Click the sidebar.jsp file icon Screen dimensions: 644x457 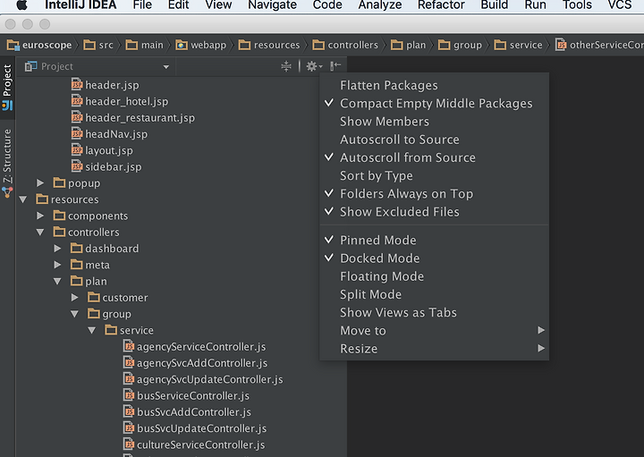[x=77, y=166]
